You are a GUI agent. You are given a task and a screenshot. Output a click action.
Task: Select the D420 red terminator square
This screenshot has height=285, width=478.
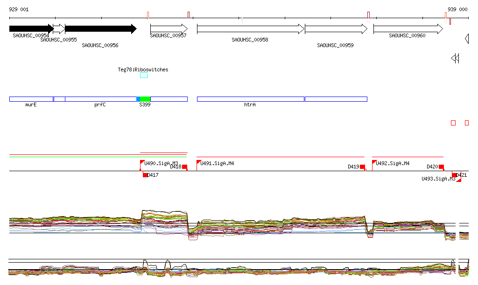[441, 167]
